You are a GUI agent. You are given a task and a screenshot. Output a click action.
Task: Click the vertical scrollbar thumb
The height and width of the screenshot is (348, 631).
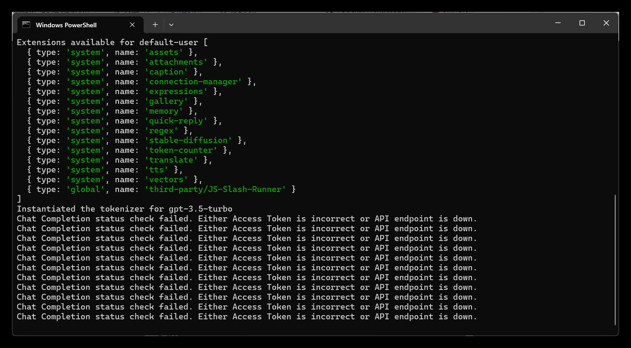coord(615,260)
